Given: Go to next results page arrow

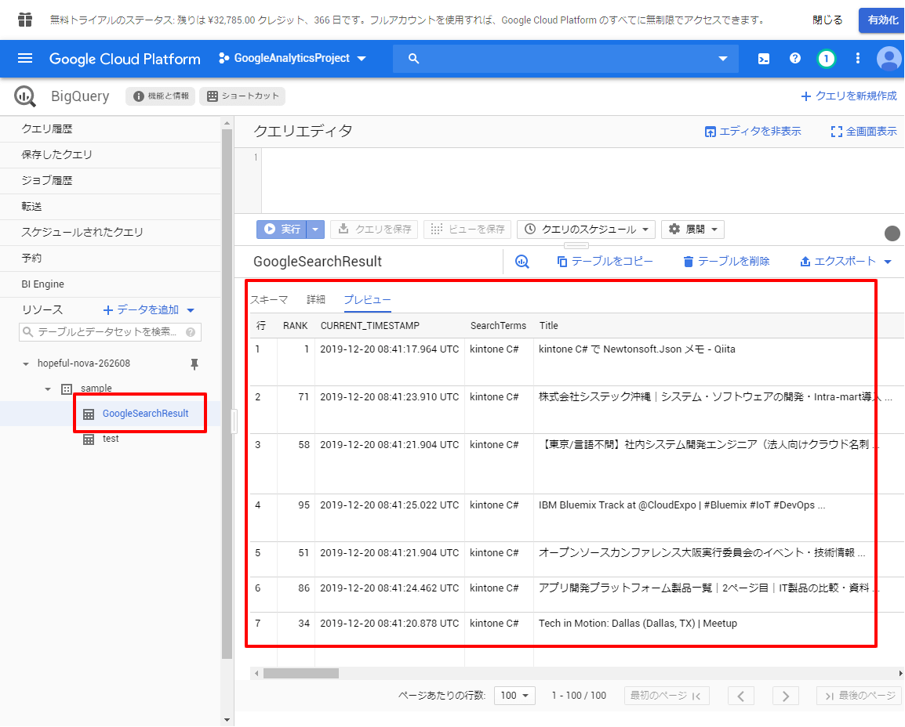Looking at the screenshot, I should click(x=786, y=696).
